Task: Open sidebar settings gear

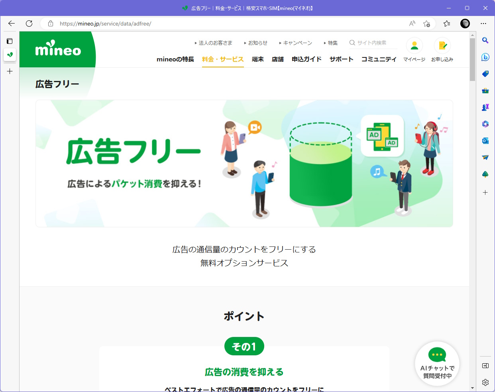Action: click(485, 382)
